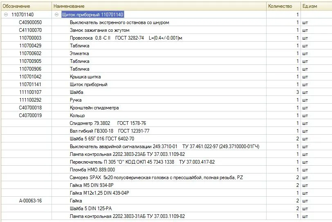Viewport: 332px width, 222px height.
Task: Select designation C40900050
Action: tap(30, 22)
